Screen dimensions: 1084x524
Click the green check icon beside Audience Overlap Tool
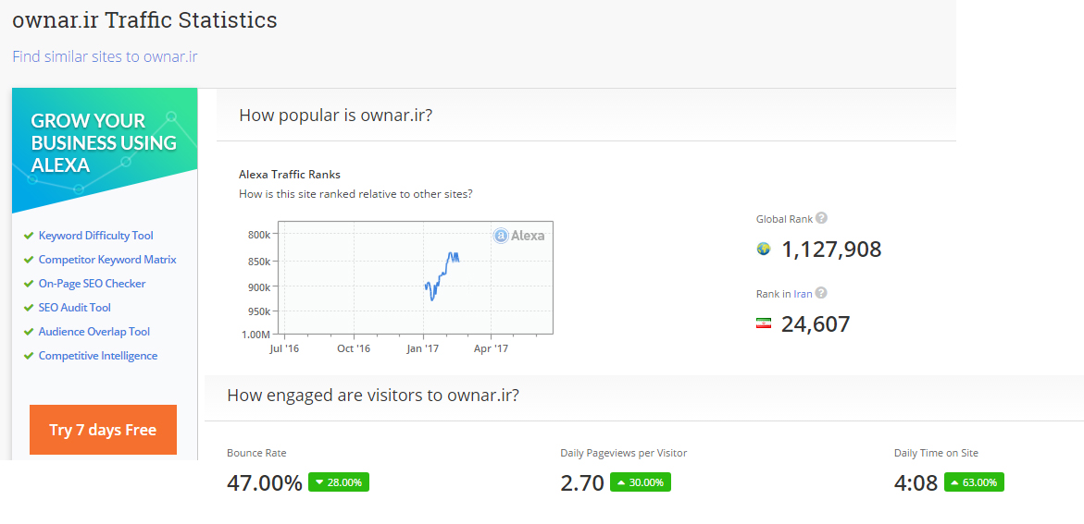tap(29, 332)
